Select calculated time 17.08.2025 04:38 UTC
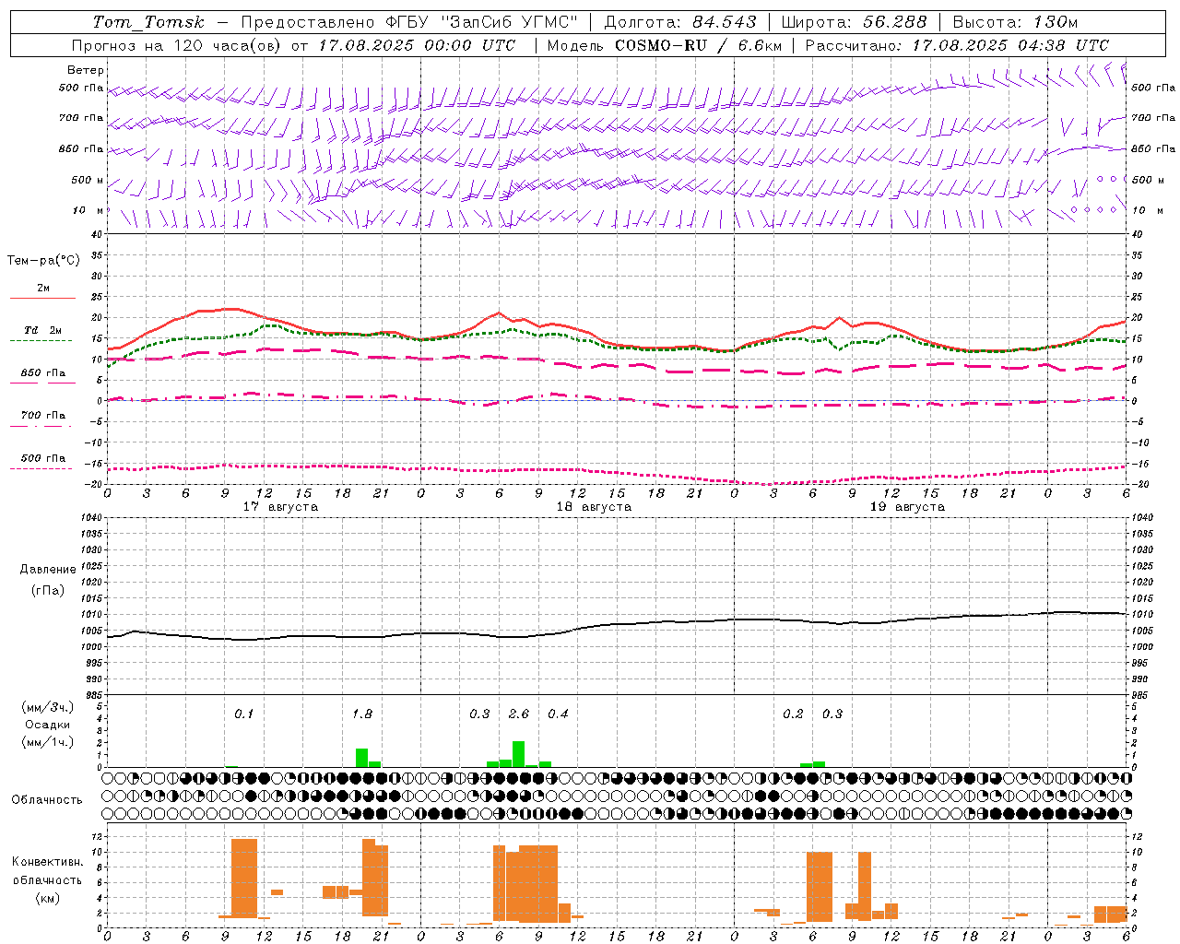The image size is (1180, 944). (x=1010, y=45)
